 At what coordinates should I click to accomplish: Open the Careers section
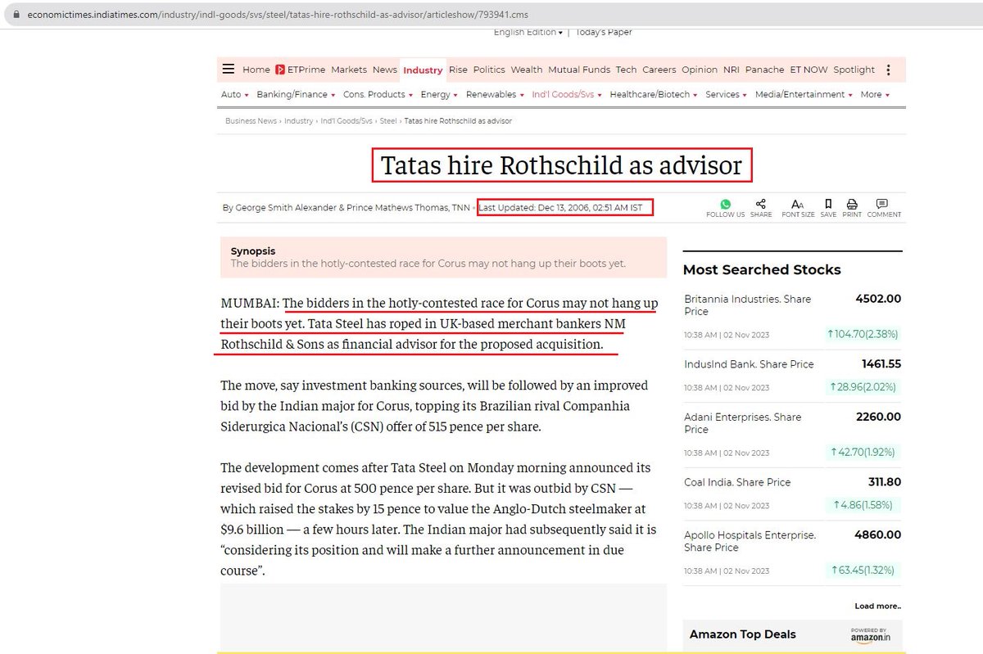[659, 70]
